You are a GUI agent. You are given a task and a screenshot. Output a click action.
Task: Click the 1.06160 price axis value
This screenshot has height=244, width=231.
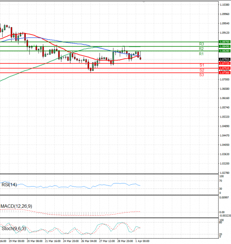[x=225, y=98]
